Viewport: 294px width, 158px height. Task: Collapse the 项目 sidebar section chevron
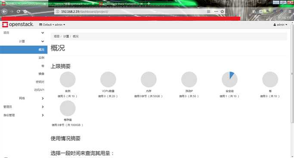coord(43,33)
